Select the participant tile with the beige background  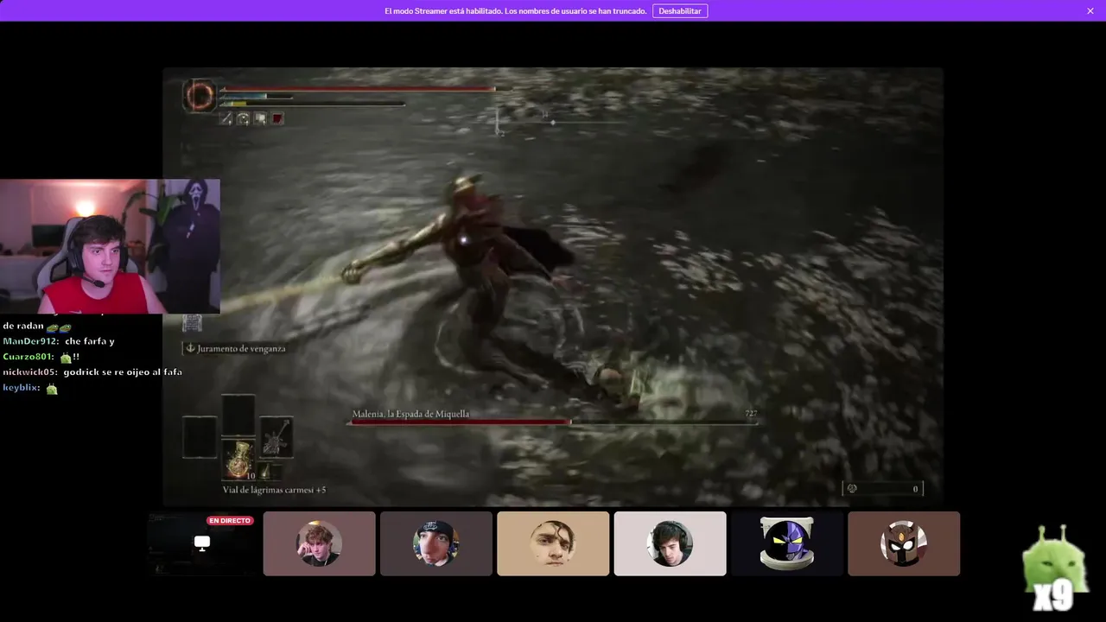pyautogui.click(x=553, y=543)
